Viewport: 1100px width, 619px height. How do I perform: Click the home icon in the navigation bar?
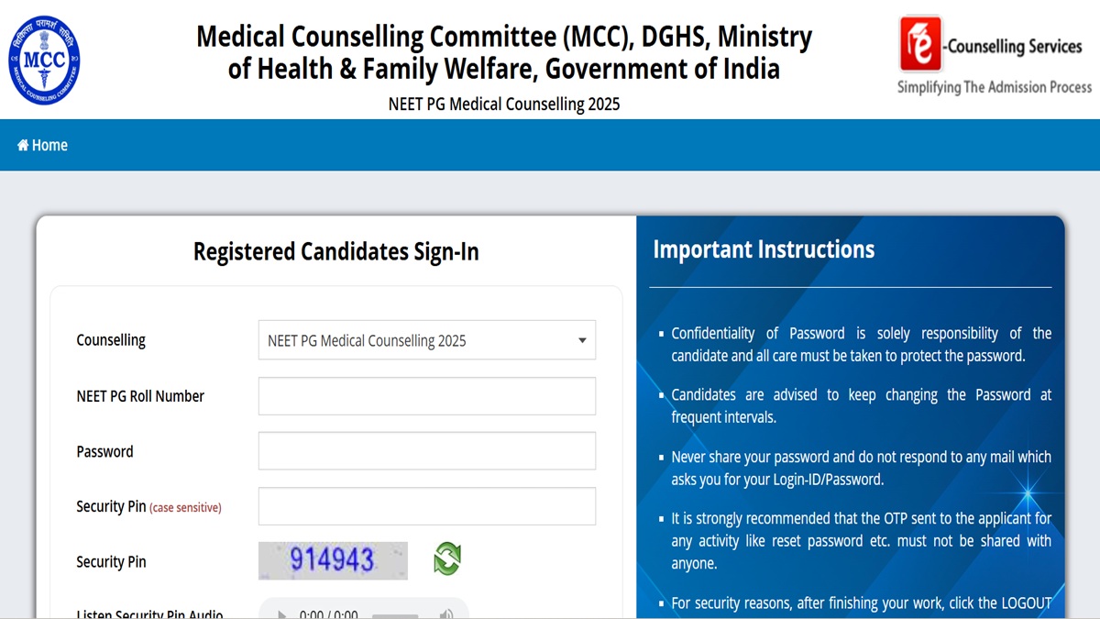click(24, 145)
